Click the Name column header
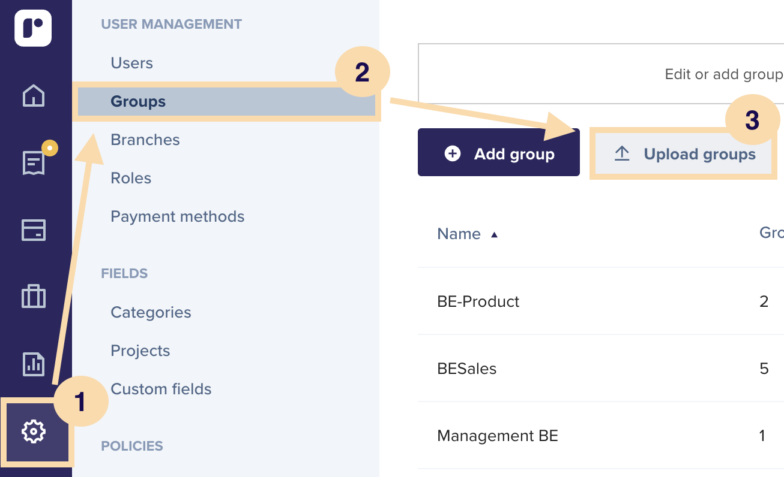The width and height of the screenshot is (784, 477). 459,234
